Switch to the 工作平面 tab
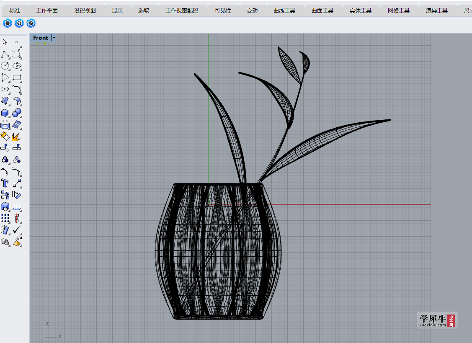 [47, 10]
